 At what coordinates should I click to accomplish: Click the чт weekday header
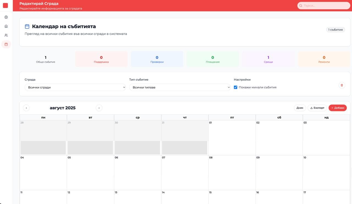point(185,117)
